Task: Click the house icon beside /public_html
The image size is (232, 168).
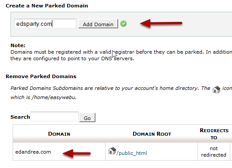Action: click(x=112, y=151)
